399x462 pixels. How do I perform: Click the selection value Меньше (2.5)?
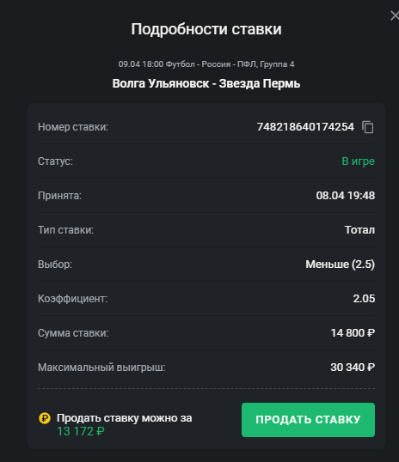click(340, 264)
